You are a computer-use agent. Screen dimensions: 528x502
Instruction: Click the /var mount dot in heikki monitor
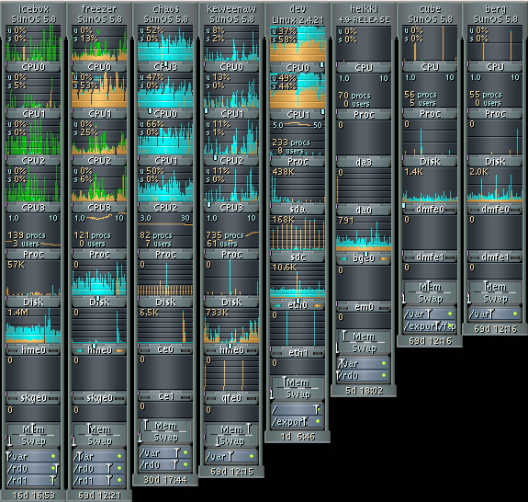tap(384, 363)
